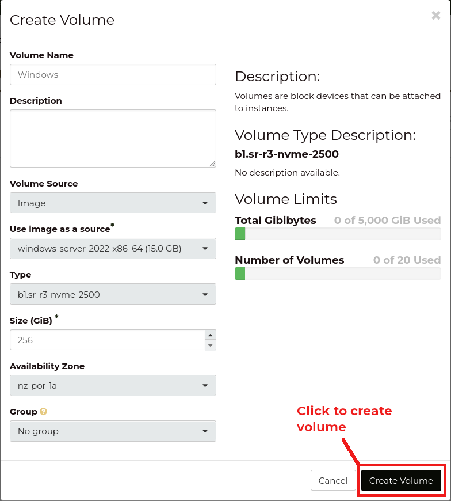Dismiss the Create Volume modal with the X
The height and width of the screenshot is (501, 451).
click(435, 16)
